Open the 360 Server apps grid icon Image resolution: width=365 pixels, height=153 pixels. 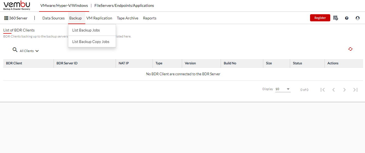click(x=6, y=18)
